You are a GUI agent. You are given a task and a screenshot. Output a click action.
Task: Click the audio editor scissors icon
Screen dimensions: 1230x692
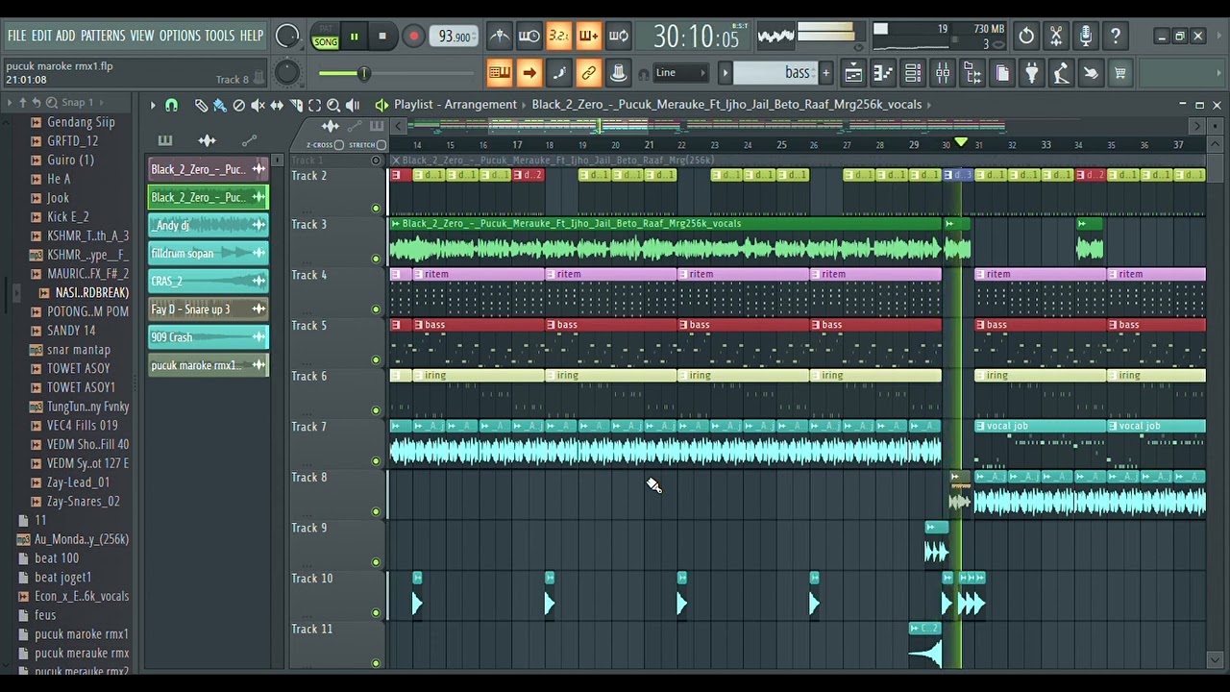tap(1056, 37)
